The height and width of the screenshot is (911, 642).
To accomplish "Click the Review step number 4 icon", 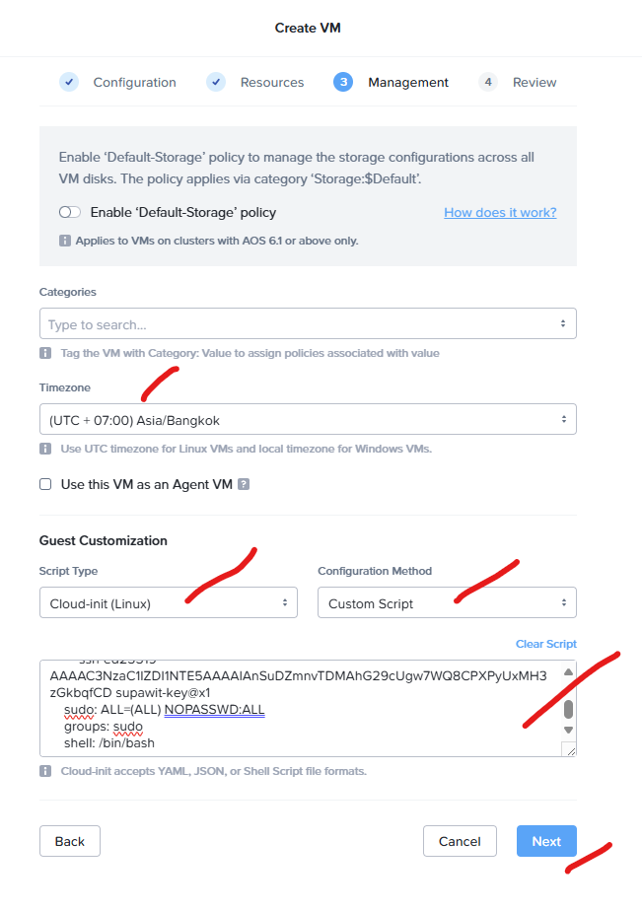I will point(488,82).
